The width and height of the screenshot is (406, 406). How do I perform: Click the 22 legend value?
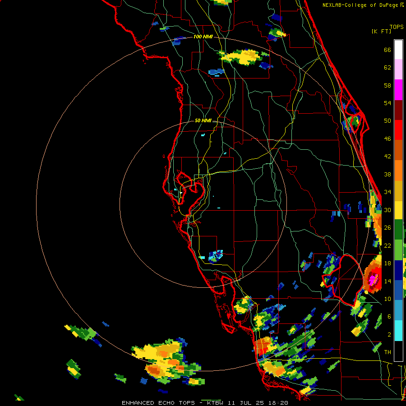(x=388, y=245)
